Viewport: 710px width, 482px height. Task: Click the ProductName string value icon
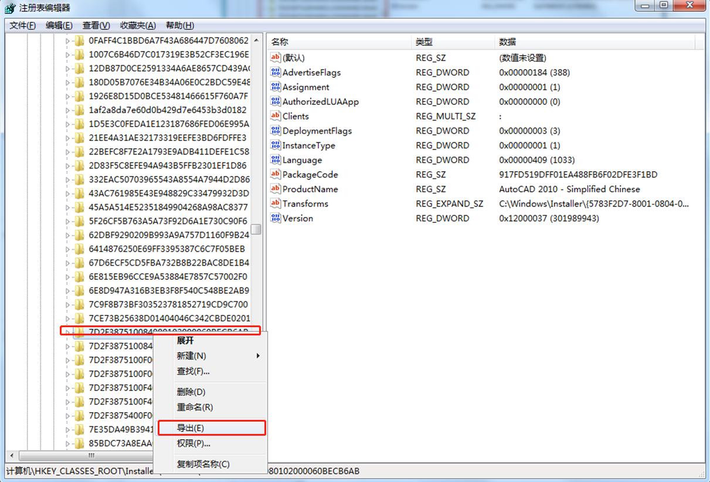(x=275, y=189)
